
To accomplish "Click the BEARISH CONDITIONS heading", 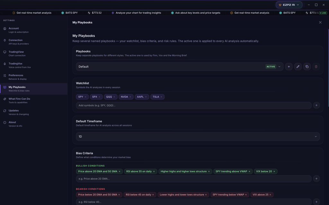I will tap(90, 189).
